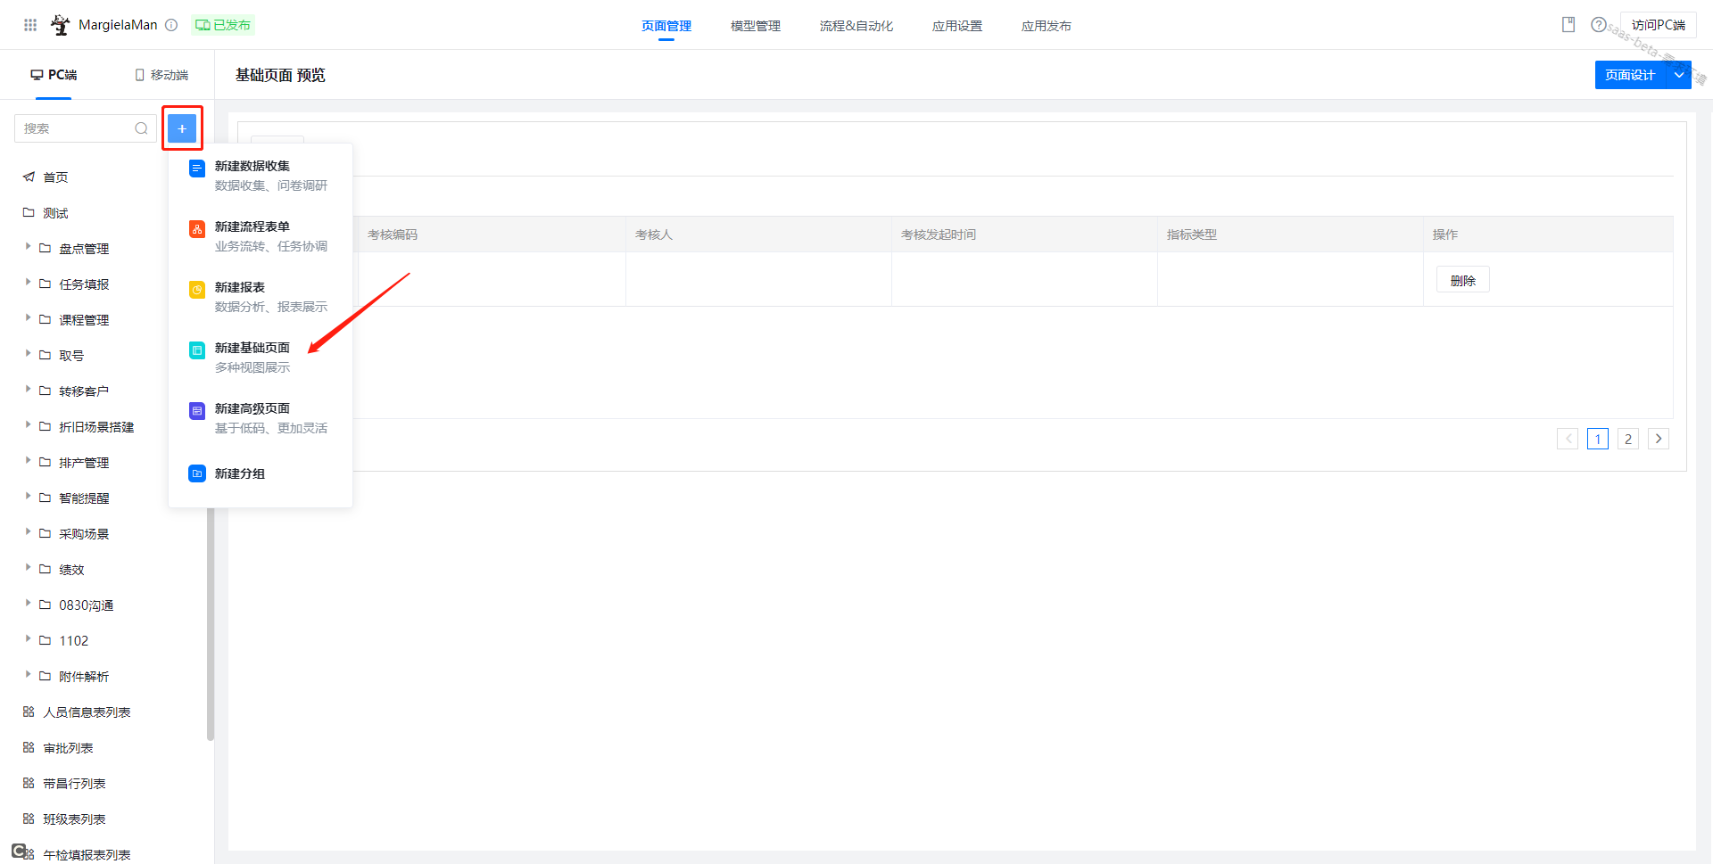
Task: Click the blue plus add button
Action: pyautogui.click(x=182, y=128)
